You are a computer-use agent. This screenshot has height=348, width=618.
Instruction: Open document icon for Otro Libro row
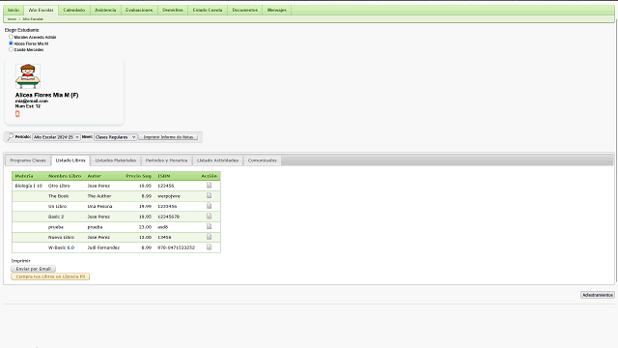click(209, 185)
